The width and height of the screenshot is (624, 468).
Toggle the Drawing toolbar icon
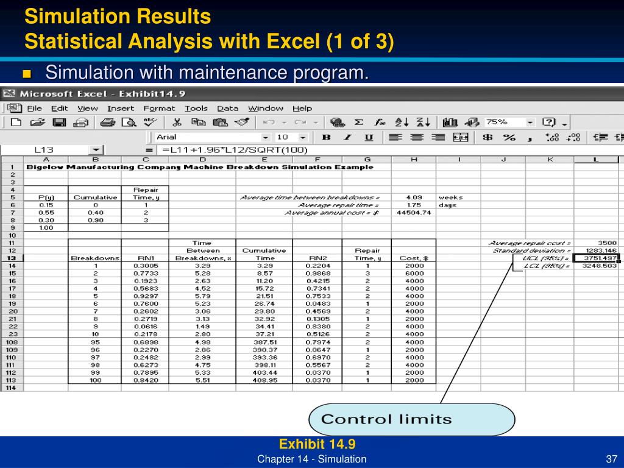pos(472,122)
